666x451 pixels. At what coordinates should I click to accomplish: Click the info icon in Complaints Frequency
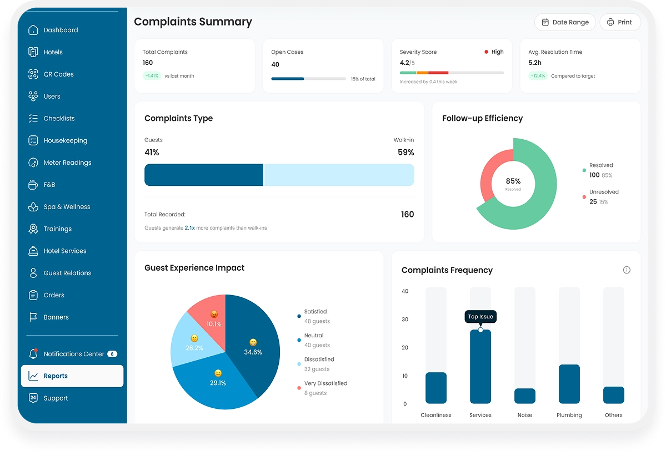tap(627, 270)
